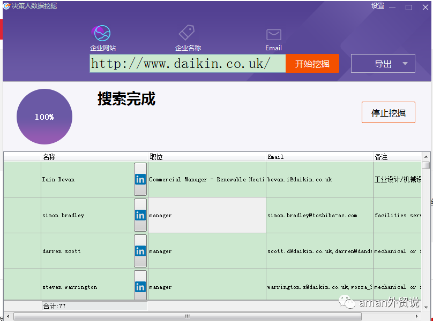Select the facilities serv remark cell

tap(398, 215)
